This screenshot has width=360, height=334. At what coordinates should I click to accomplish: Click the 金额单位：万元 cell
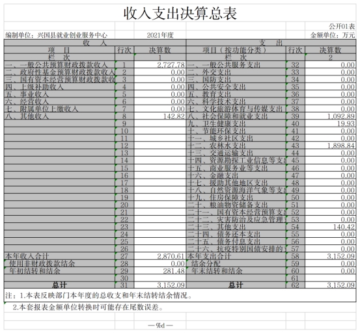[331, 35]
